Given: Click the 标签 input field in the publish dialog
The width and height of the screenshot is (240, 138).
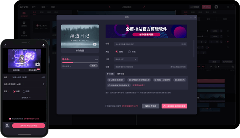Looking at the screenshot, I should (150, 67).
